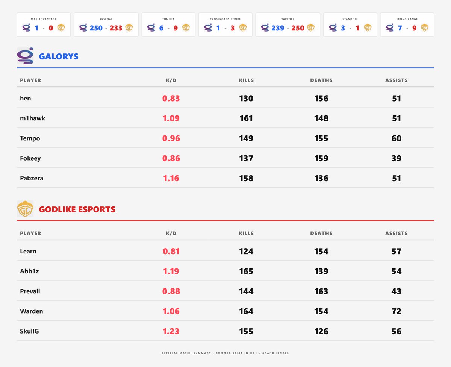This screenshot has width=451, height=367.
Task: Select the Arsenal map label
Action: click(106, 19)
